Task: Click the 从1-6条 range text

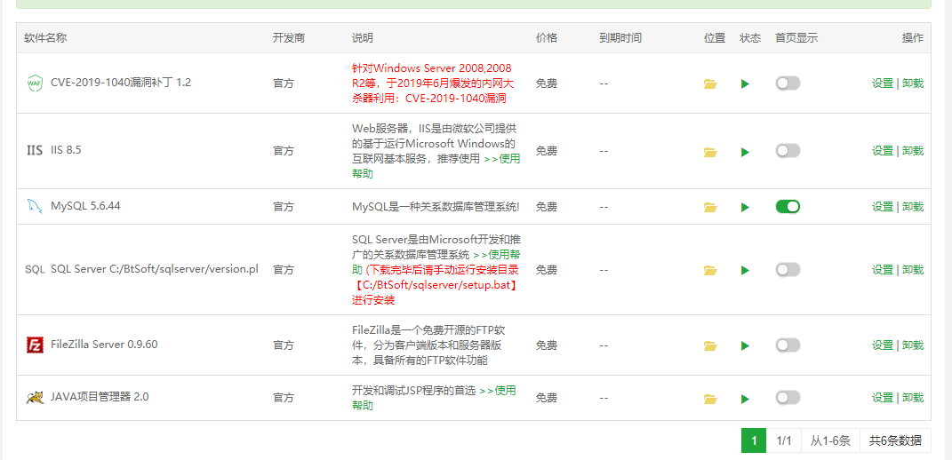Action: tap(830, 440)
